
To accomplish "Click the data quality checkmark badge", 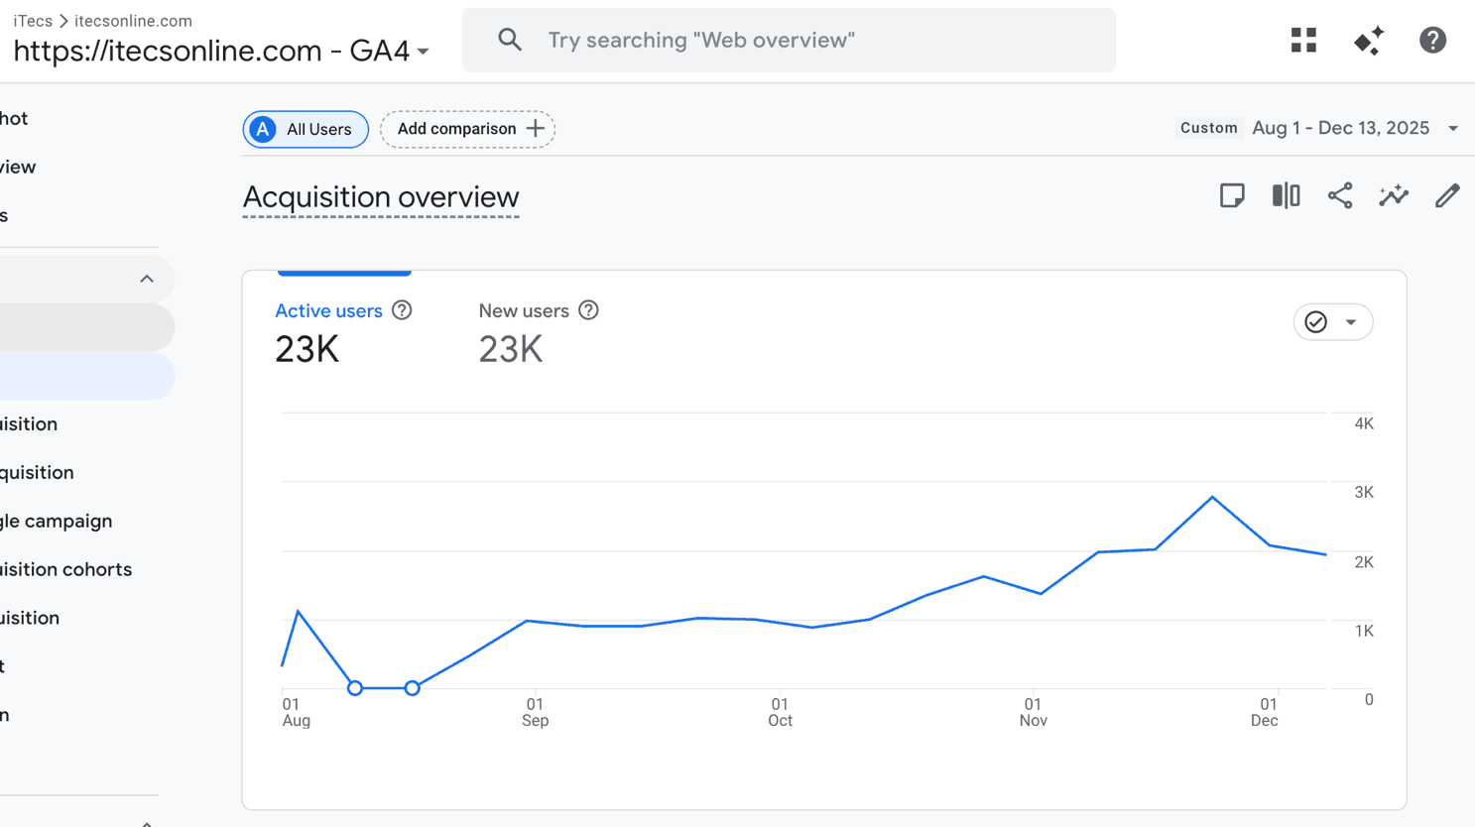I will point(1315,321).
